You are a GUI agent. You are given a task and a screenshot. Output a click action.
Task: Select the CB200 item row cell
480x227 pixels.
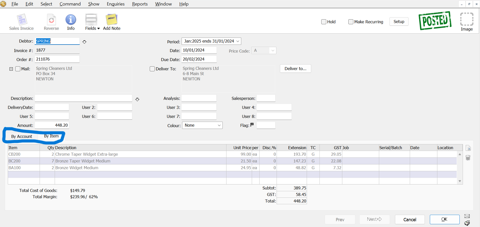click(x=24, y=154)
